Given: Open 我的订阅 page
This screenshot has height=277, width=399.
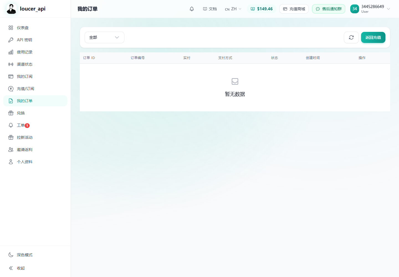Looking at the screenshot, I should [x=35, y=76].
